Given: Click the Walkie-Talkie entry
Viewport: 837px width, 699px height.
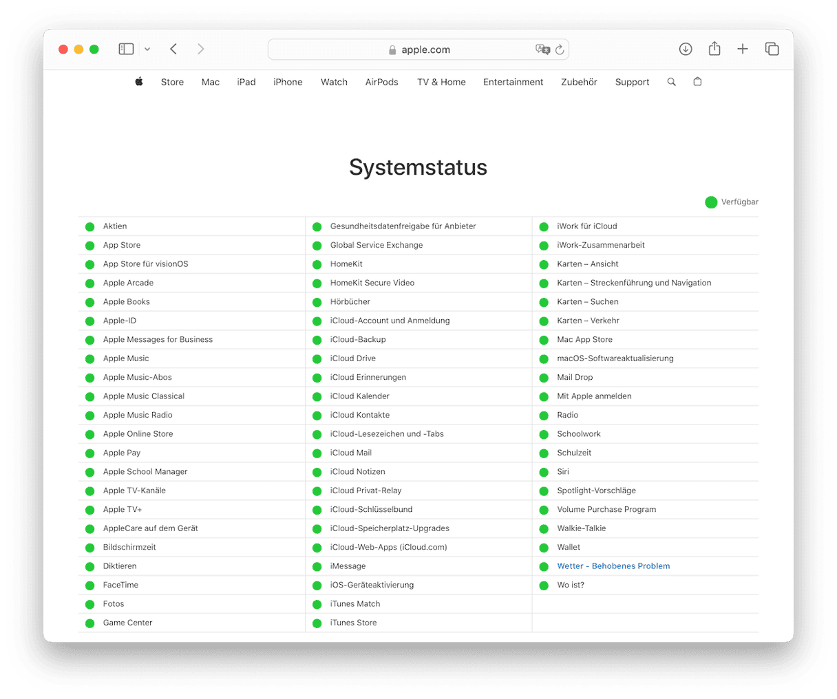Looking at the screenshot, I should 582,528.
